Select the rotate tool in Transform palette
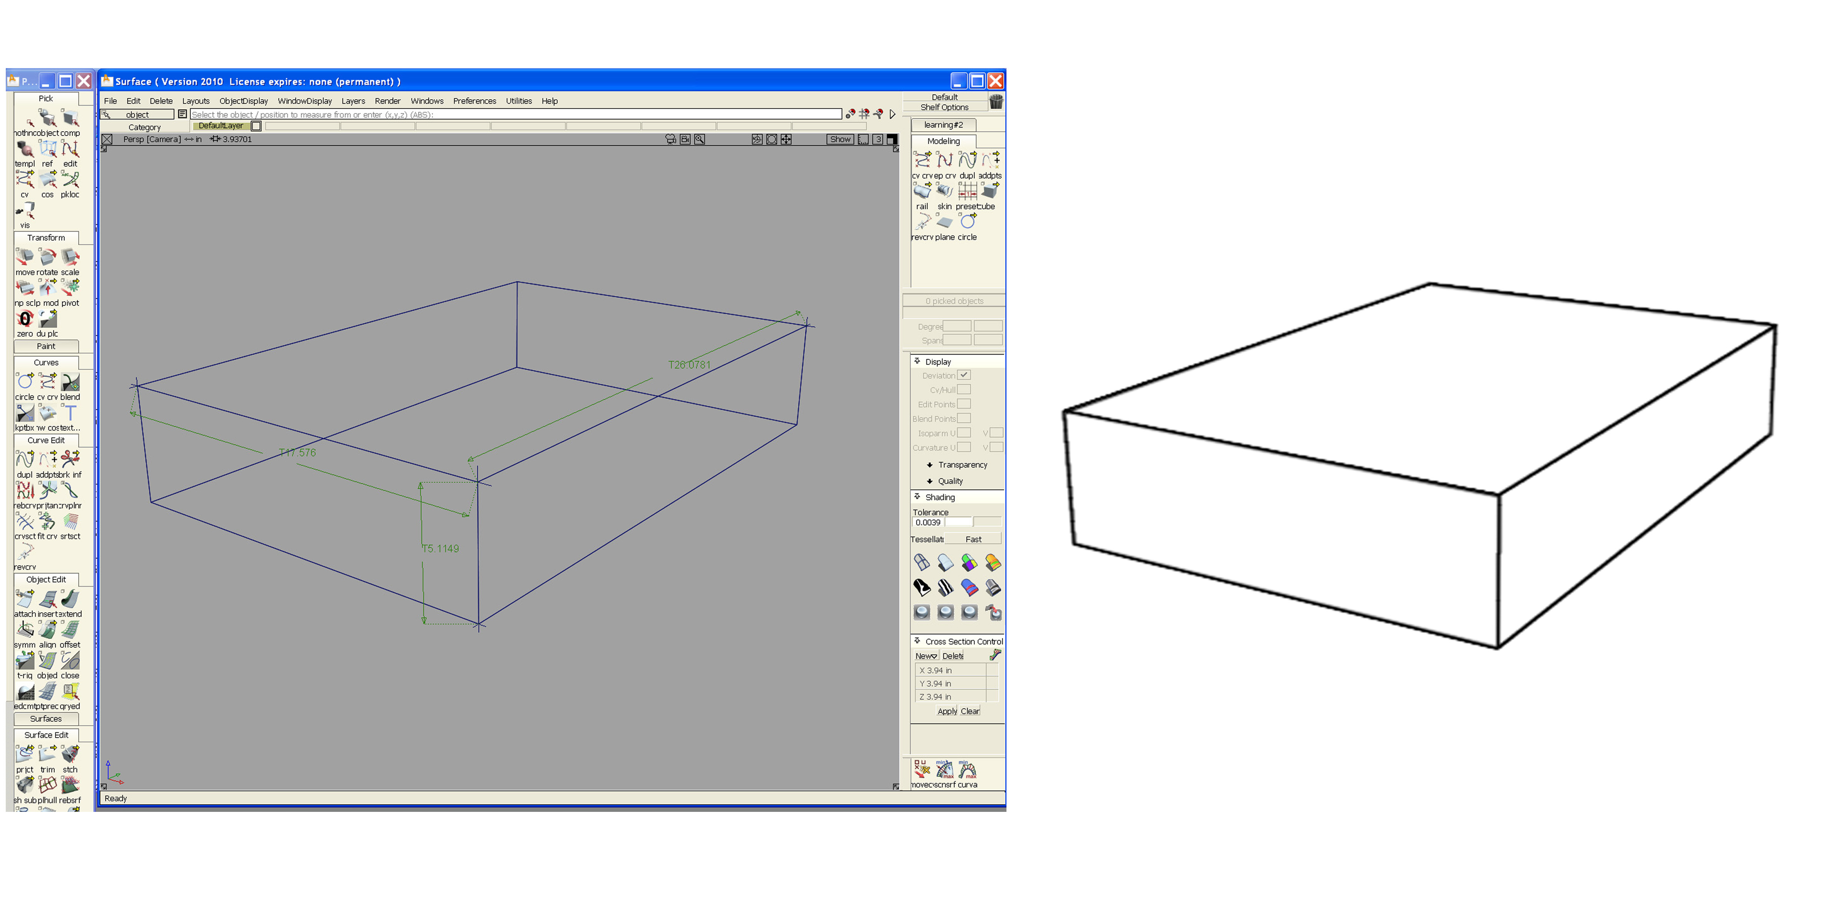 coord(47,257)
